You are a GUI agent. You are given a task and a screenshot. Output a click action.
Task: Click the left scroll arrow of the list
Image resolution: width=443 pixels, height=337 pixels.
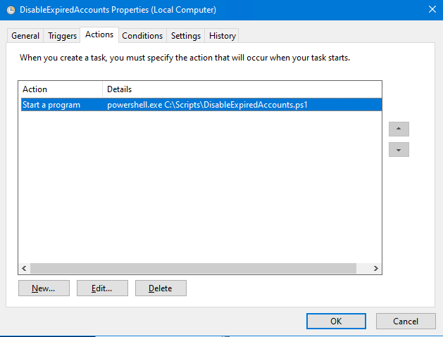point(24,269)
